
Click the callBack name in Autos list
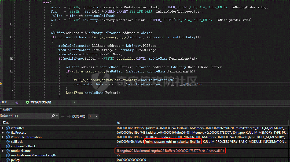pyautogui.click(x=17, y=141)
